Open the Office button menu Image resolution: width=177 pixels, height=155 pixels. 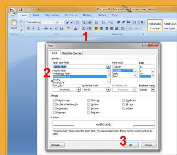click(12, 12)
